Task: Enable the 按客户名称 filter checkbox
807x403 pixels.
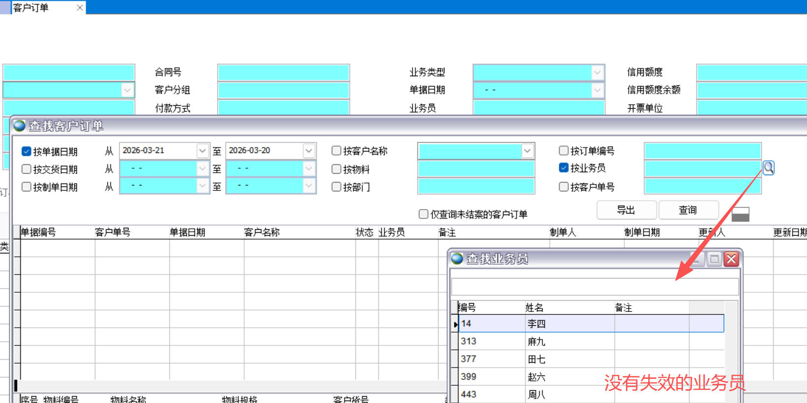Action: (337, 151)
